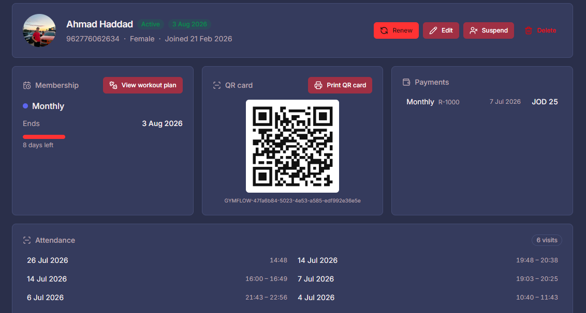Image resolution: width=586 pixels, height=313 pixels.
Task: Click the bold Ends date 3 Aug 2026
Action: pos(162,123)
